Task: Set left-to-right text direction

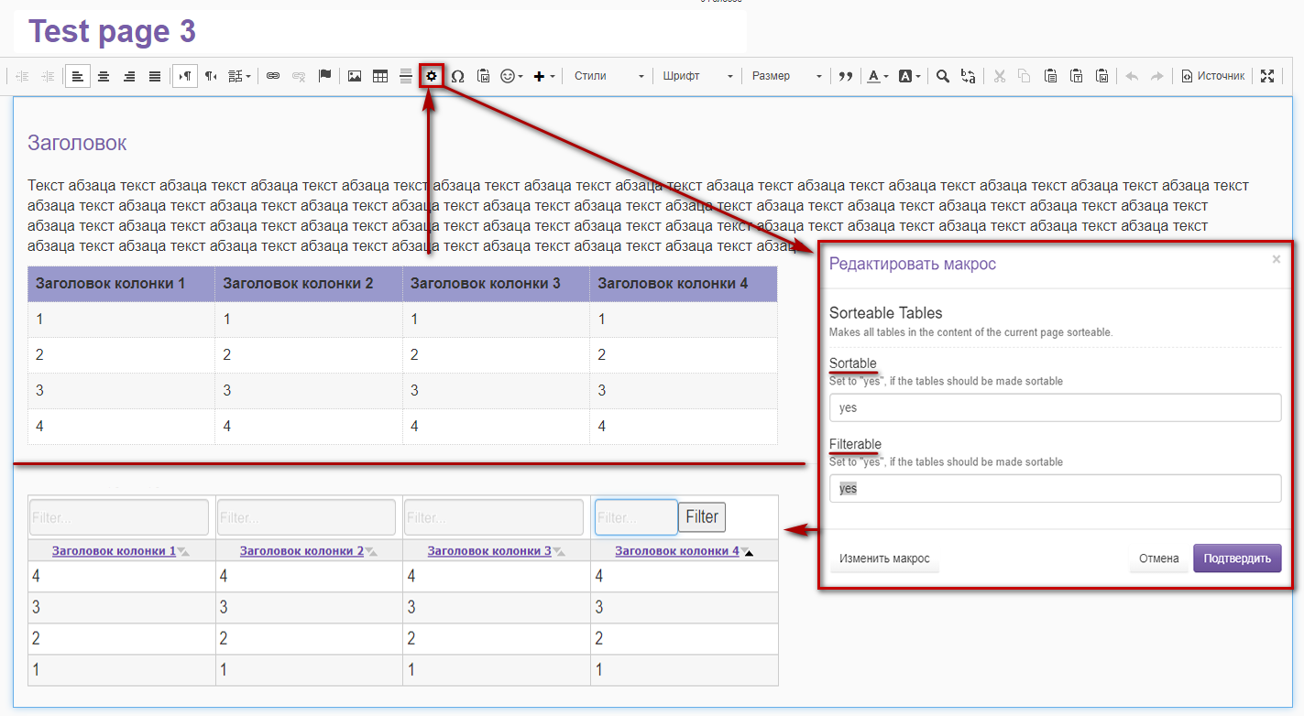Action: pos(185,76)
